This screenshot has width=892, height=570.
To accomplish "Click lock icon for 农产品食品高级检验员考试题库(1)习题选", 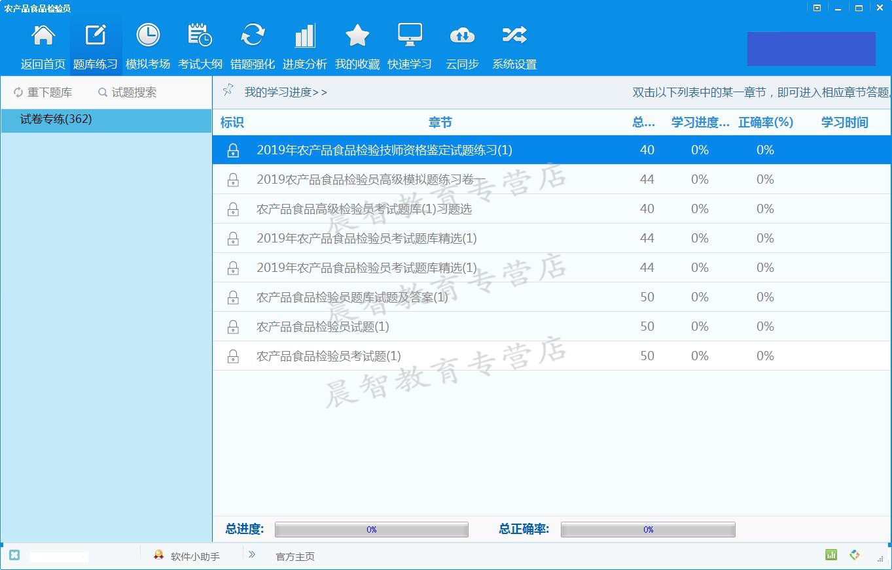I will click(x=233, y=209).
